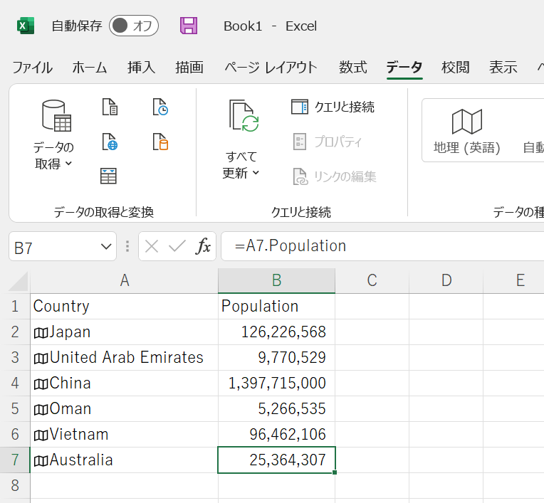Select row 3 header
The image size is (544, 503).
coord(15,357)
